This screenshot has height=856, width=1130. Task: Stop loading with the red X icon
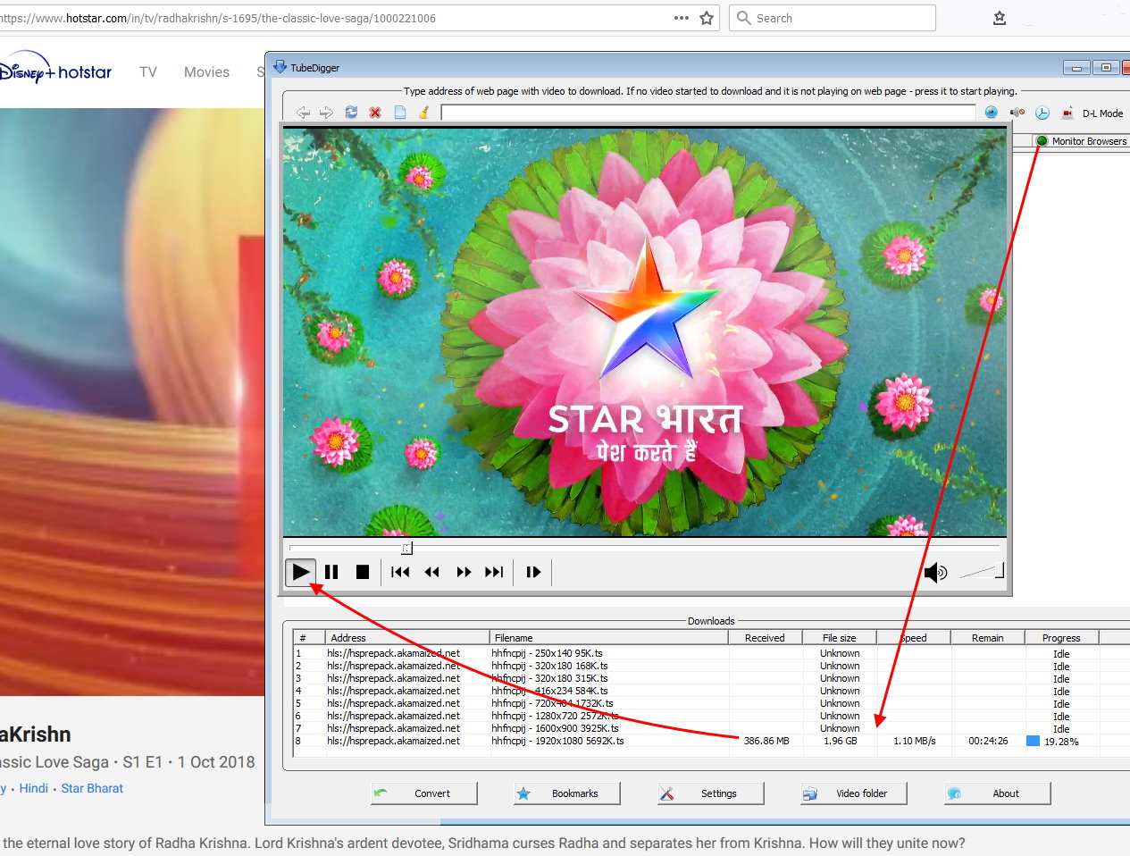pos(375,113)
